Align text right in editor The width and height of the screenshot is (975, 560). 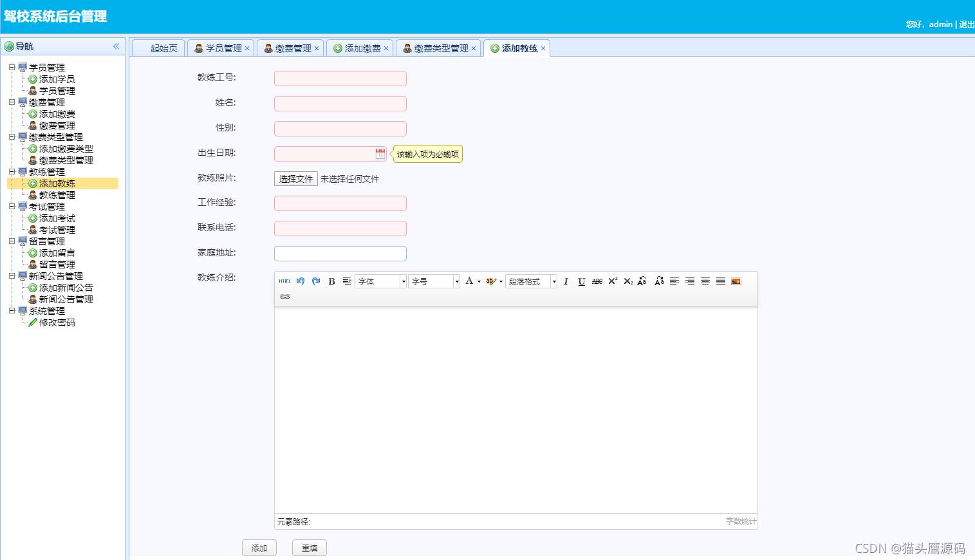690,281
